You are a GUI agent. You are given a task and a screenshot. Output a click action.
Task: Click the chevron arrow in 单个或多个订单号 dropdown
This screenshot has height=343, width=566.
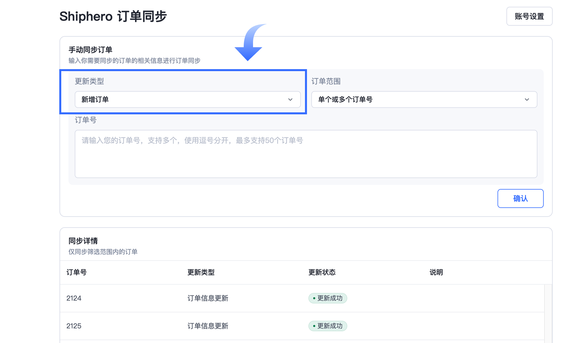pyautogui.click(x=527, y=99)
